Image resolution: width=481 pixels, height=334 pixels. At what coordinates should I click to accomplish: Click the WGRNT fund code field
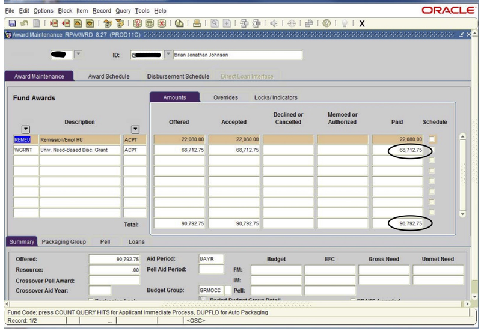pyautogui.click(x=26, y=150)
